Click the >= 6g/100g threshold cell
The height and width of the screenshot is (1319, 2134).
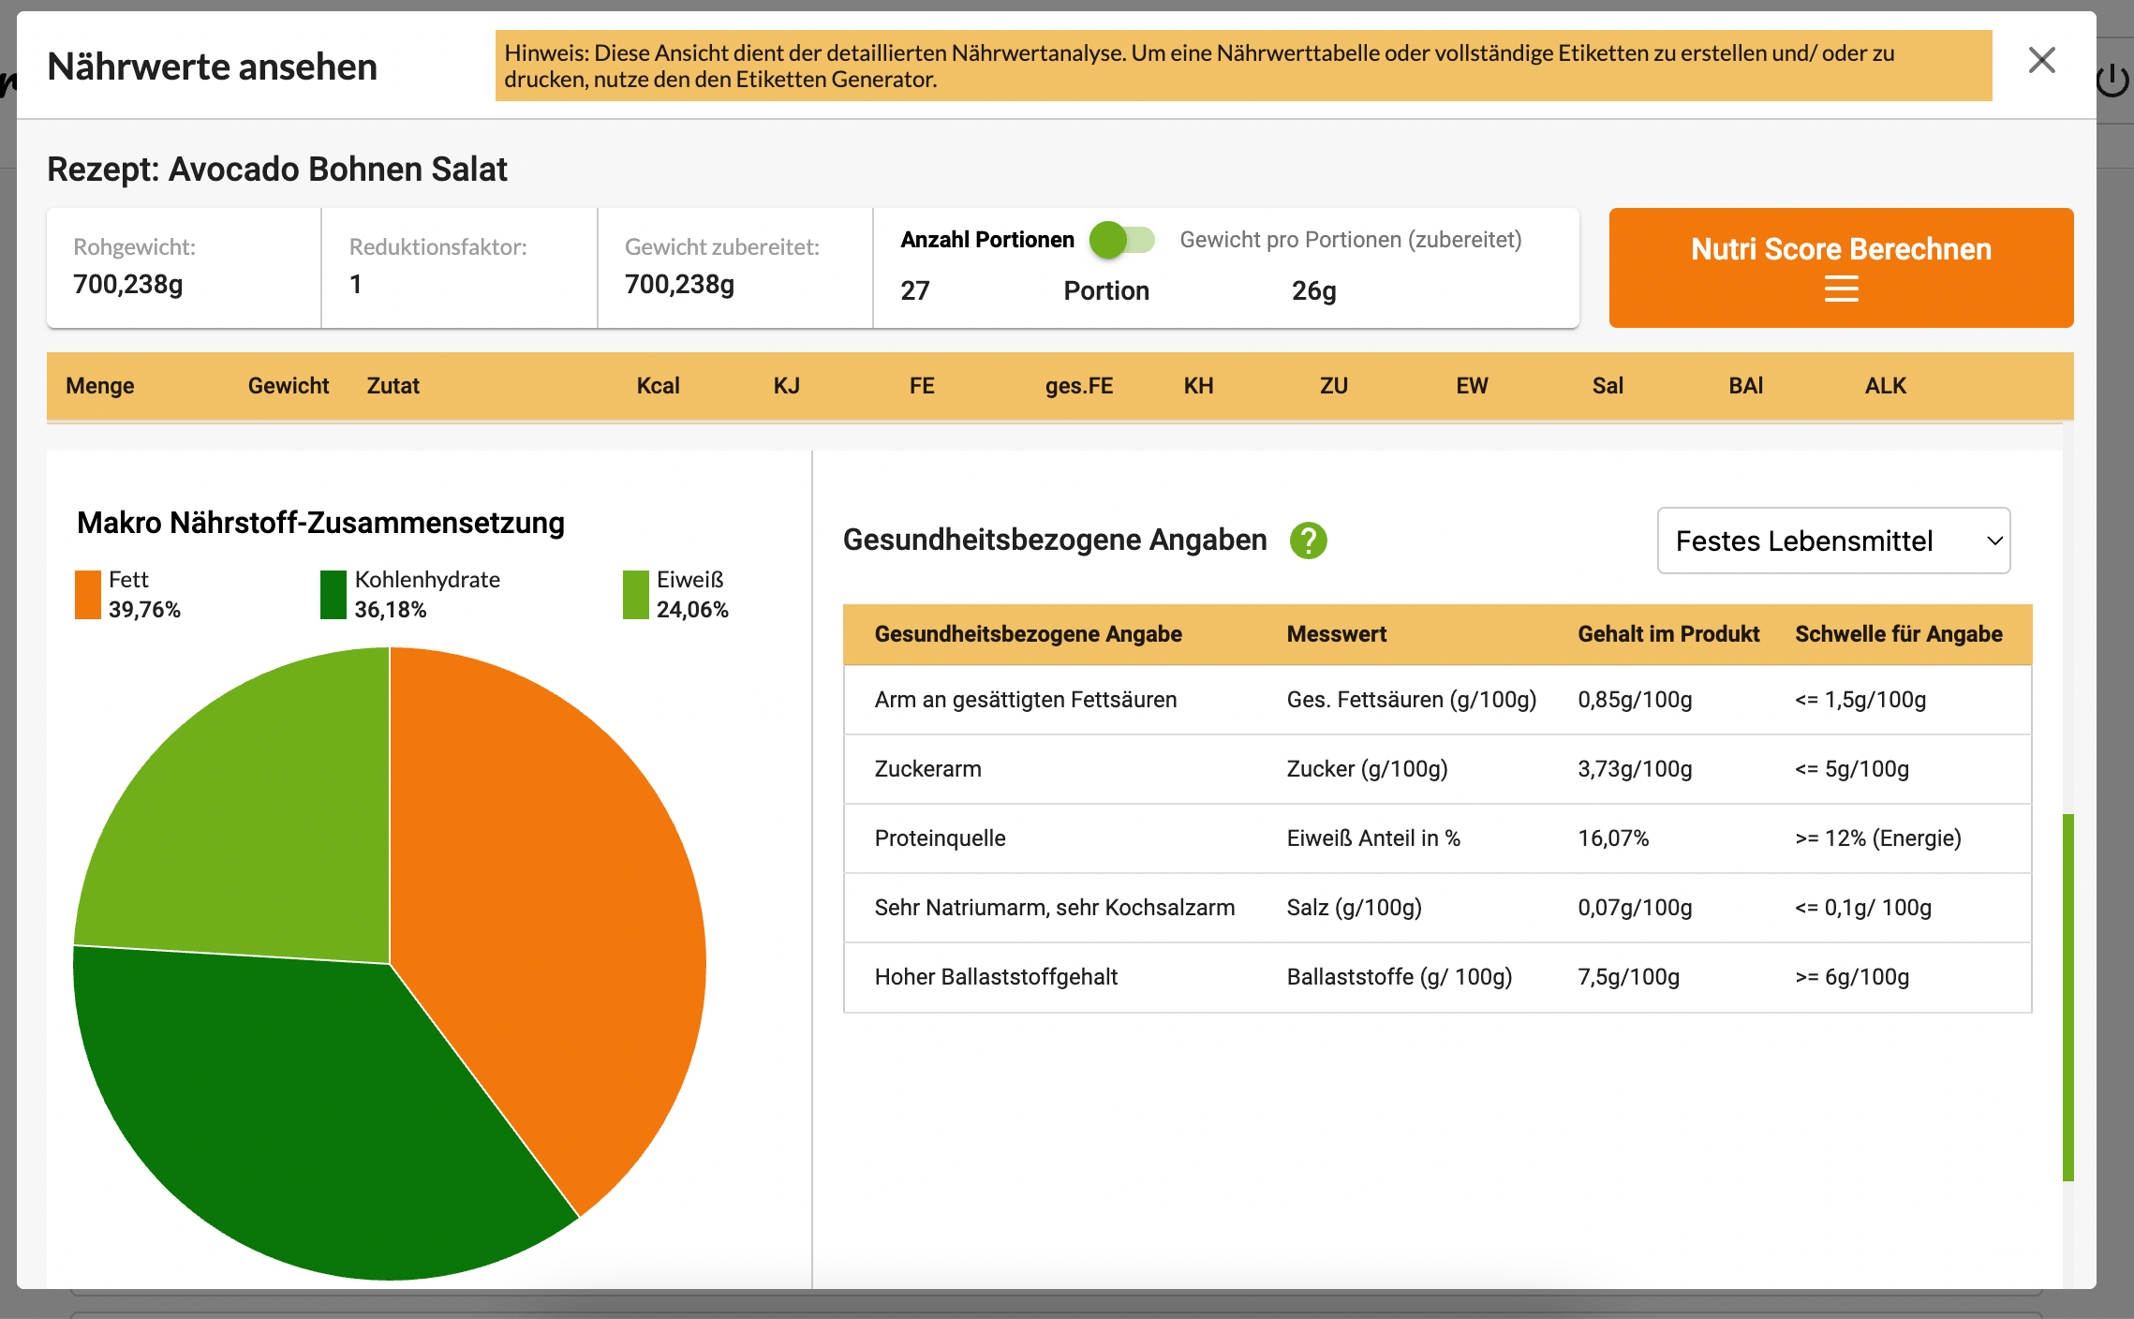(1852, 977)
